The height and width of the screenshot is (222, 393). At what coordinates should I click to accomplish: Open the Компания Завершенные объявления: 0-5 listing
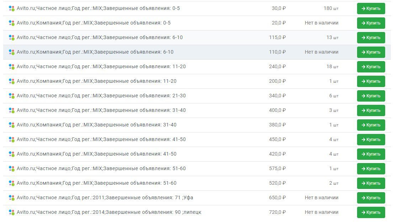point(94,23)
